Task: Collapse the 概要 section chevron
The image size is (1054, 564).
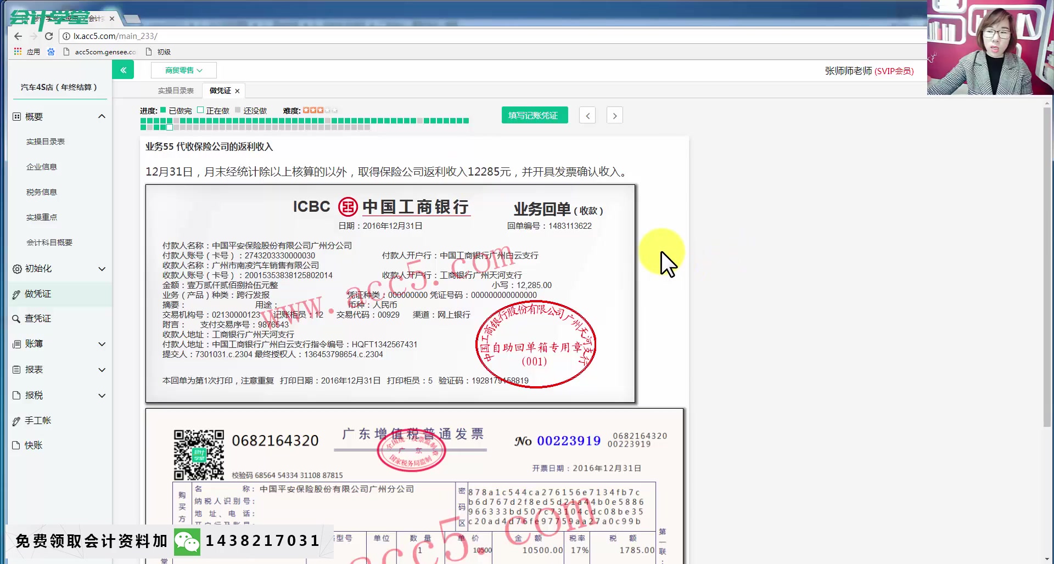Action: (102, 116)
